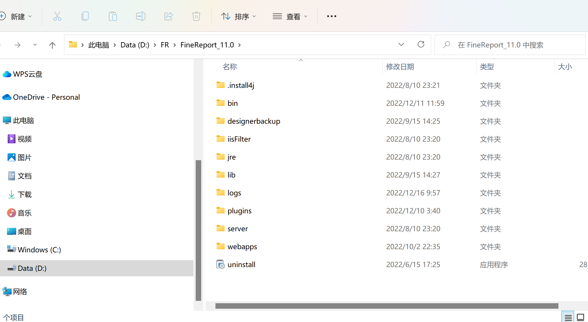588x322 pixels.
Task: Open the 查看 (View) dropdown
Action: [x=290, y=16]
